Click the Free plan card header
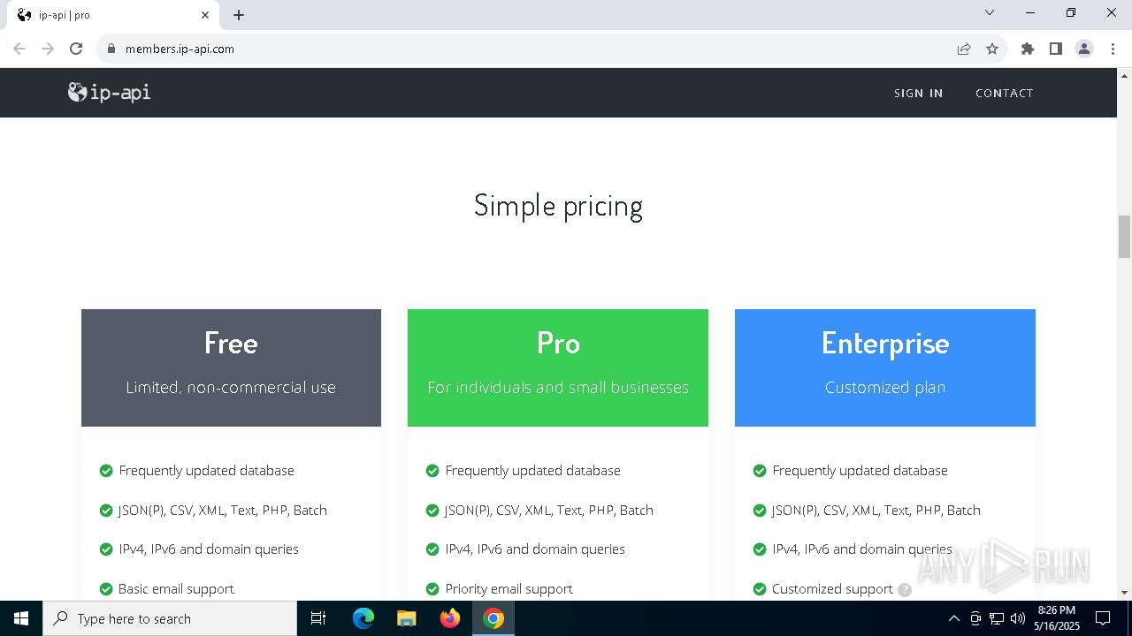 click(x=231, y=367)
